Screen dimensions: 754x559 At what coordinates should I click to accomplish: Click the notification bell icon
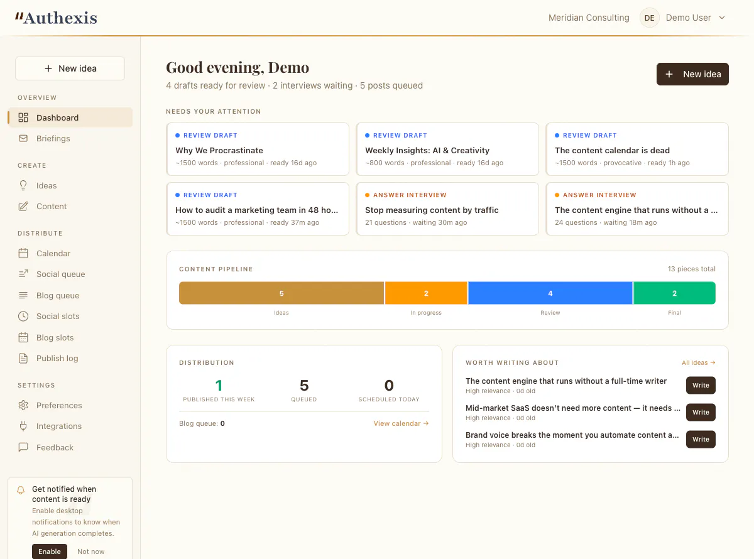[21, 490]
